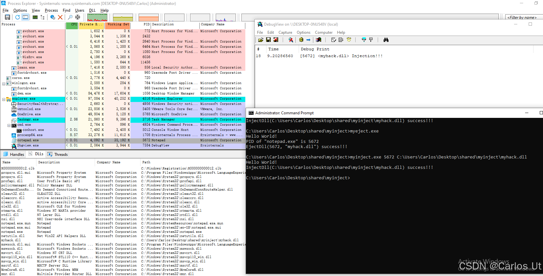Click the Dbgview.exe process icon

pos(14,146)
